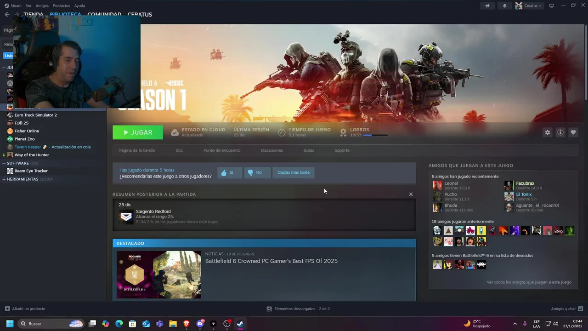Open the announcements megaphone icon
Viewport: 588px width, 331px height.
(x=487, y=6)
